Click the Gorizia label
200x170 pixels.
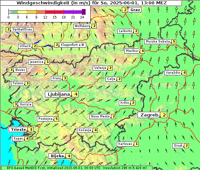25,104
